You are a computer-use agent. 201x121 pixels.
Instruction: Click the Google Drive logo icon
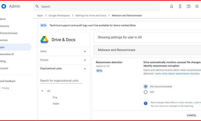click(x=44, y=40)
